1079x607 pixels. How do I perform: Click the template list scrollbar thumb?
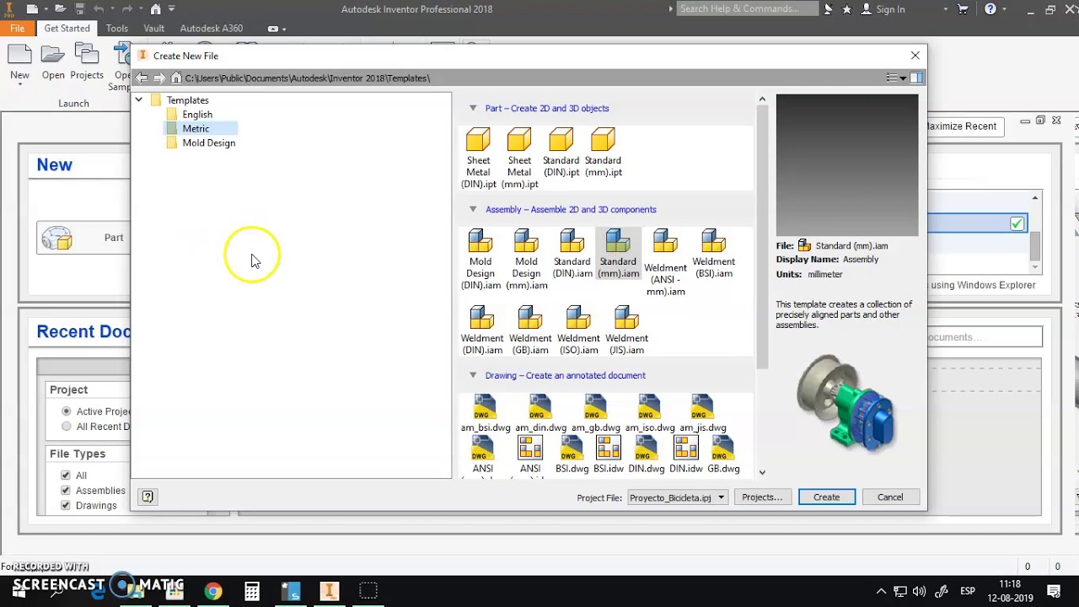(x=762, y=239)
